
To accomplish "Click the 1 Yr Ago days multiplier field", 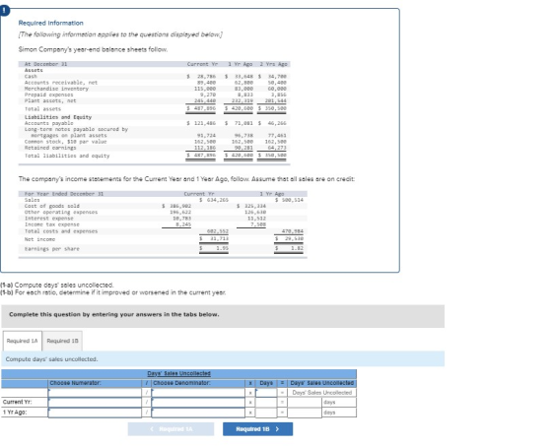I will click(x=266, y=413).
